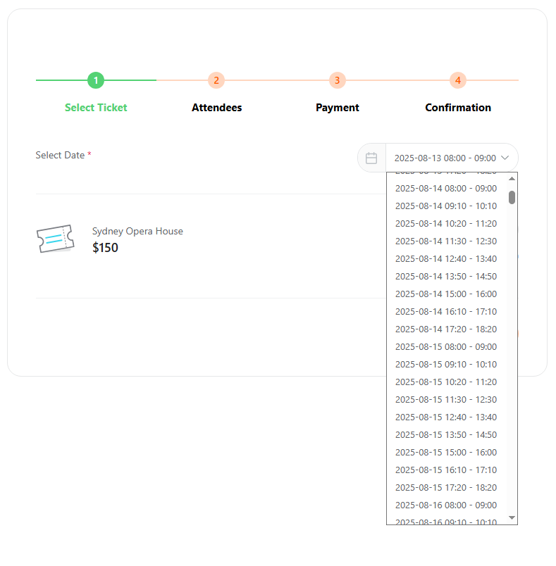The image size is (556, 566).
Task: Choose the 2025-08-15 12:40 - 13:40 option
Action: point(445,417)
